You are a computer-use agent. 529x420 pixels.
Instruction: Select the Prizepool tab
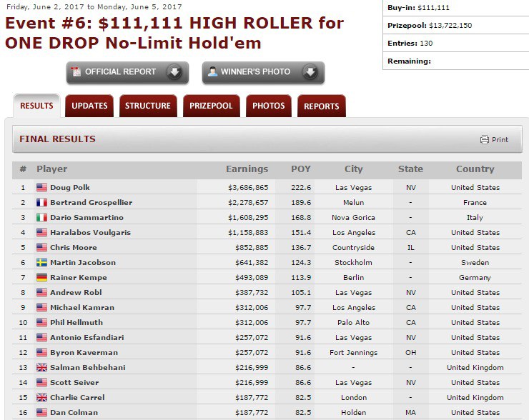[211, 106]
